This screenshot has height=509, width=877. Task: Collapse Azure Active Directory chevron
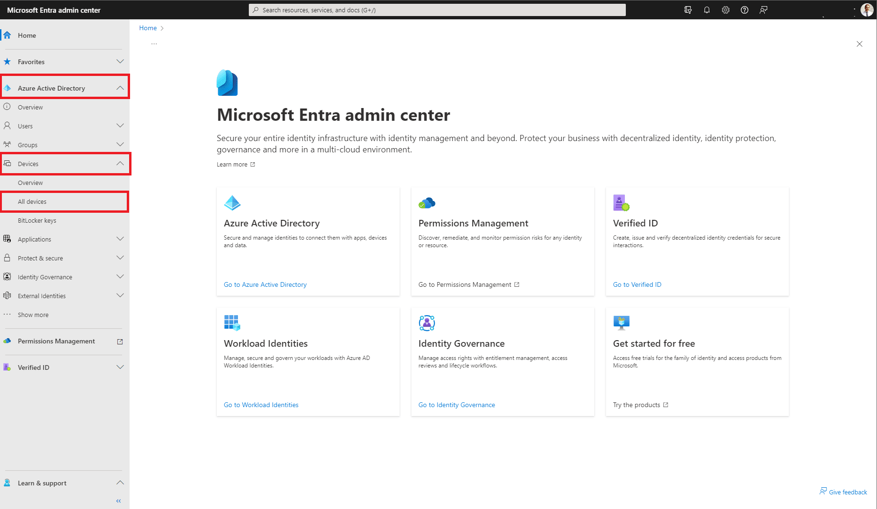120,88
